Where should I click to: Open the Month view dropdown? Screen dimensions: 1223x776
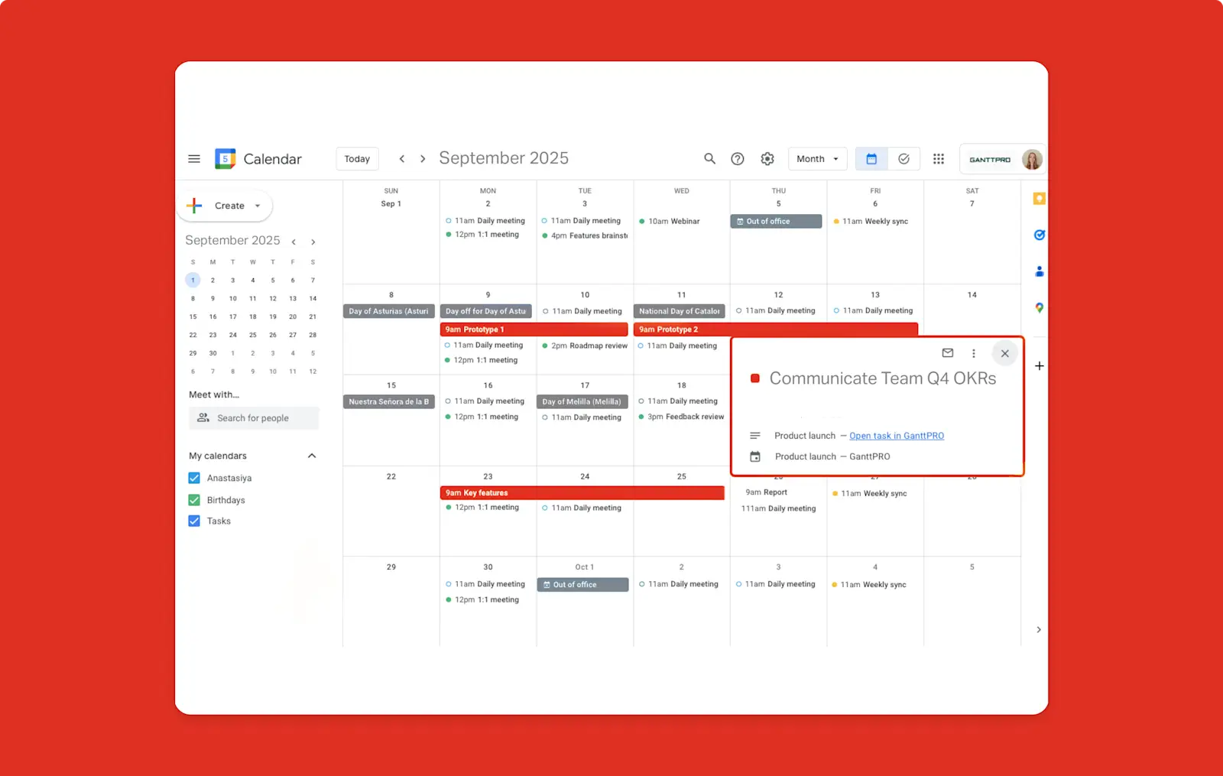click(817, 158)
